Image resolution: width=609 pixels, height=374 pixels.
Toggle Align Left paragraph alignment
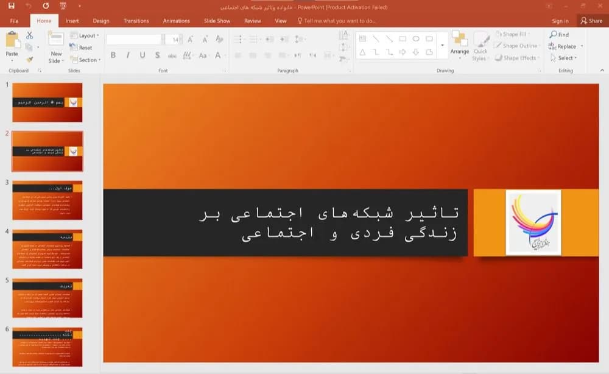[238, 55]
